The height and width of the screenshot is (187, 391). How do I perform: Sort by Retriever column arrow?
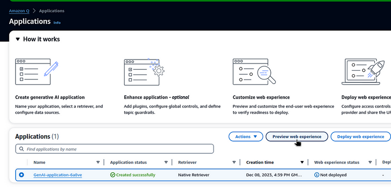[x=234, y=163]
